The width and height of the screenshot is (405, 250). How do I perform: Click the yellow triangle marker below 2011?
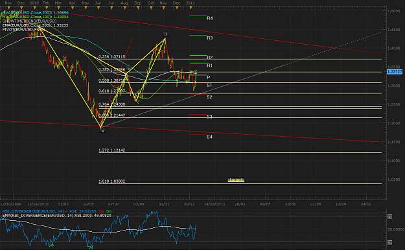(x=191, y=8)
